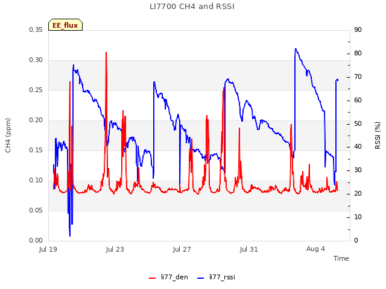Viewport: 386px width, 289px height.
Task: Click the EE_flux label badge
Action: tap(65, 25)
